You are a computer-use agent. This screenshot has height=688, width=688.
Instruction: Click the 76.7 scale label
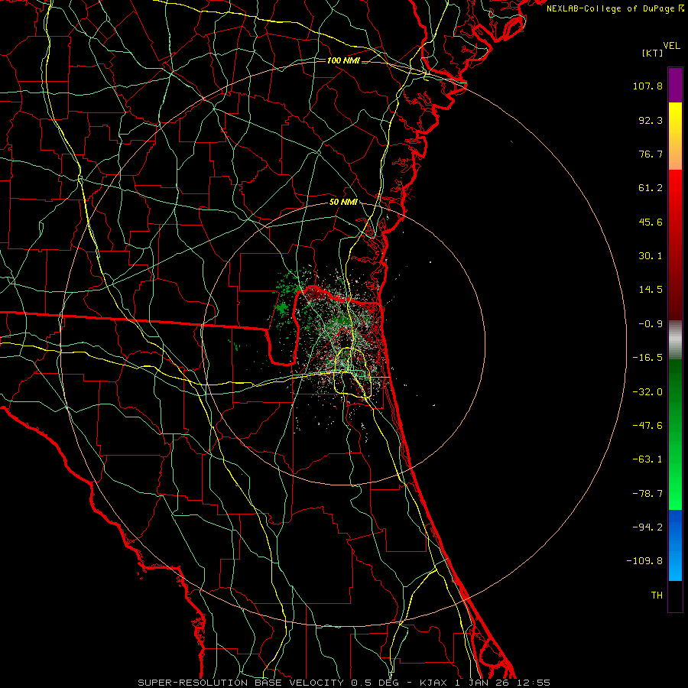pos(651,154)
